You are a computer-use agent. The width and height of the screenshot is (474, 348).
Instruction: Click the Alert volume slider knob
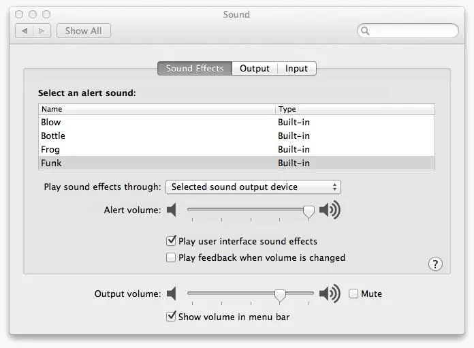pyautogui.click(x=309, y=211)
